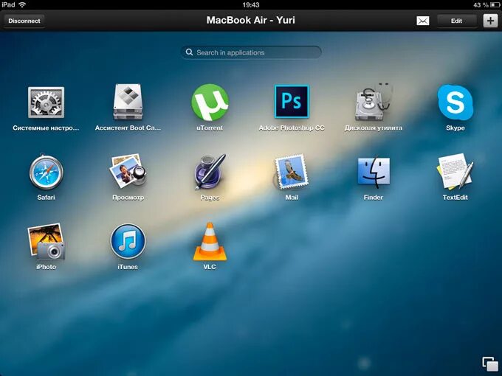502x376 pixels.
Task: Click the 'iTunes' label text
Action: (x=128, y=267)
